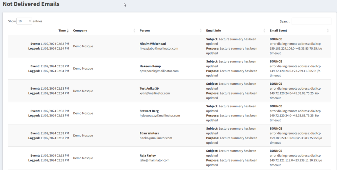Click the hylowoqazy@mailinator.com email address

(160, 116)
